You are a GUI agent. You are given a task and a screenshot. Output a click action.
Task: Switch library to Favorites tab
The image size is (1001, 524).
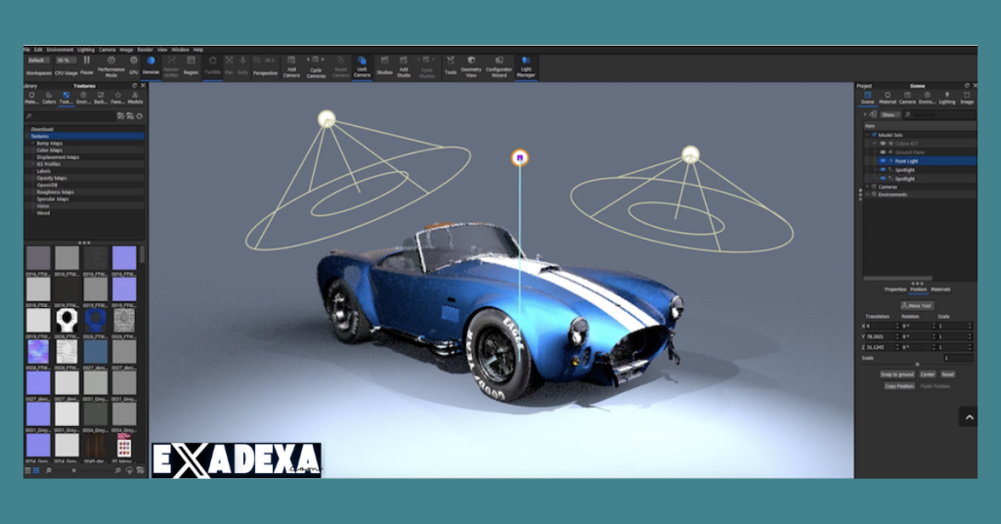click(117, 98)
